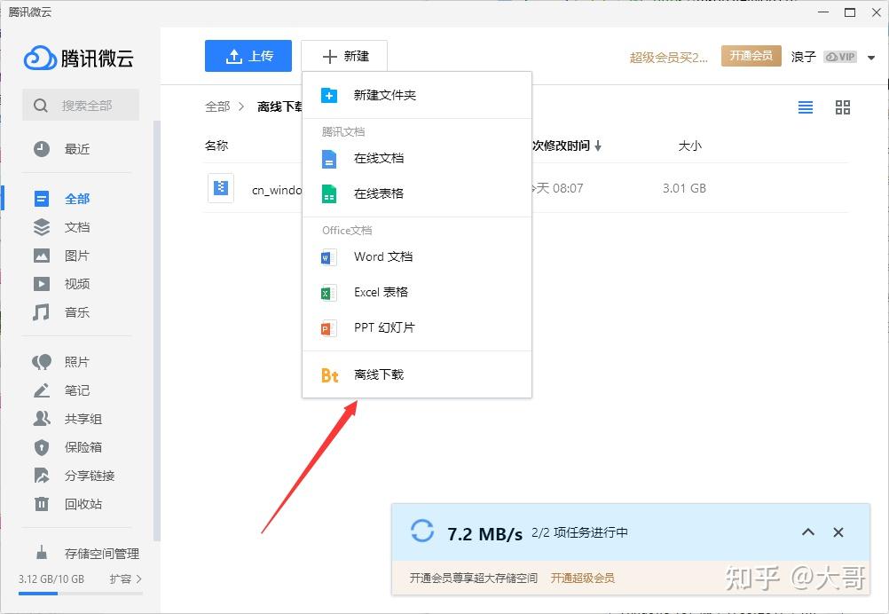Choose Excel 表格 from the menu
Screen dimensions: 889x614
click(x=417, y=293)
